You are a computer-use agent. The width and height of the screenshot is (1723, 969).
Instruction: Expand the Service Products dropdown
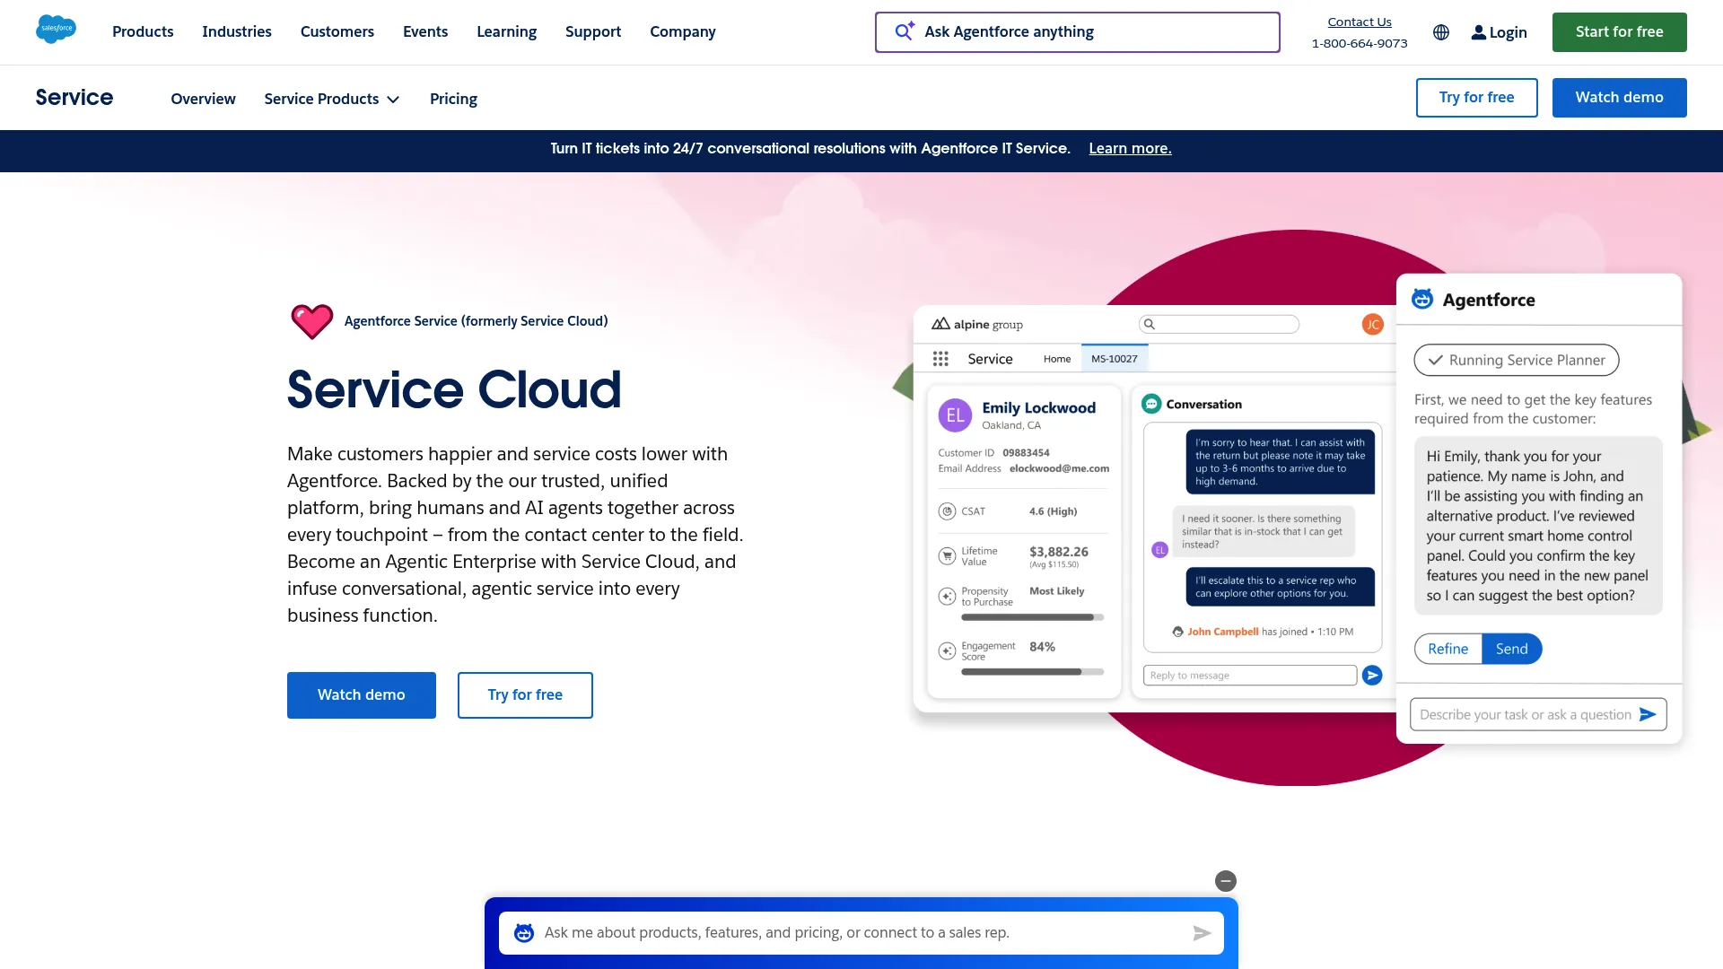coord(331,99)
